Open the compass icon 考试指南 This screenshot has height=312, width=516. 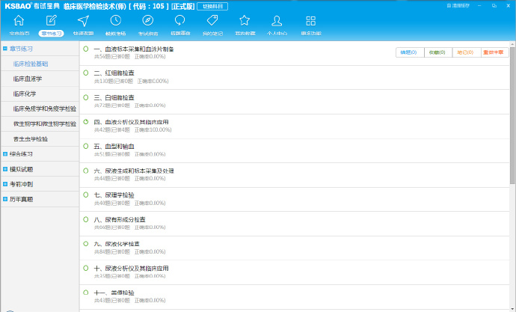point(148,21)
